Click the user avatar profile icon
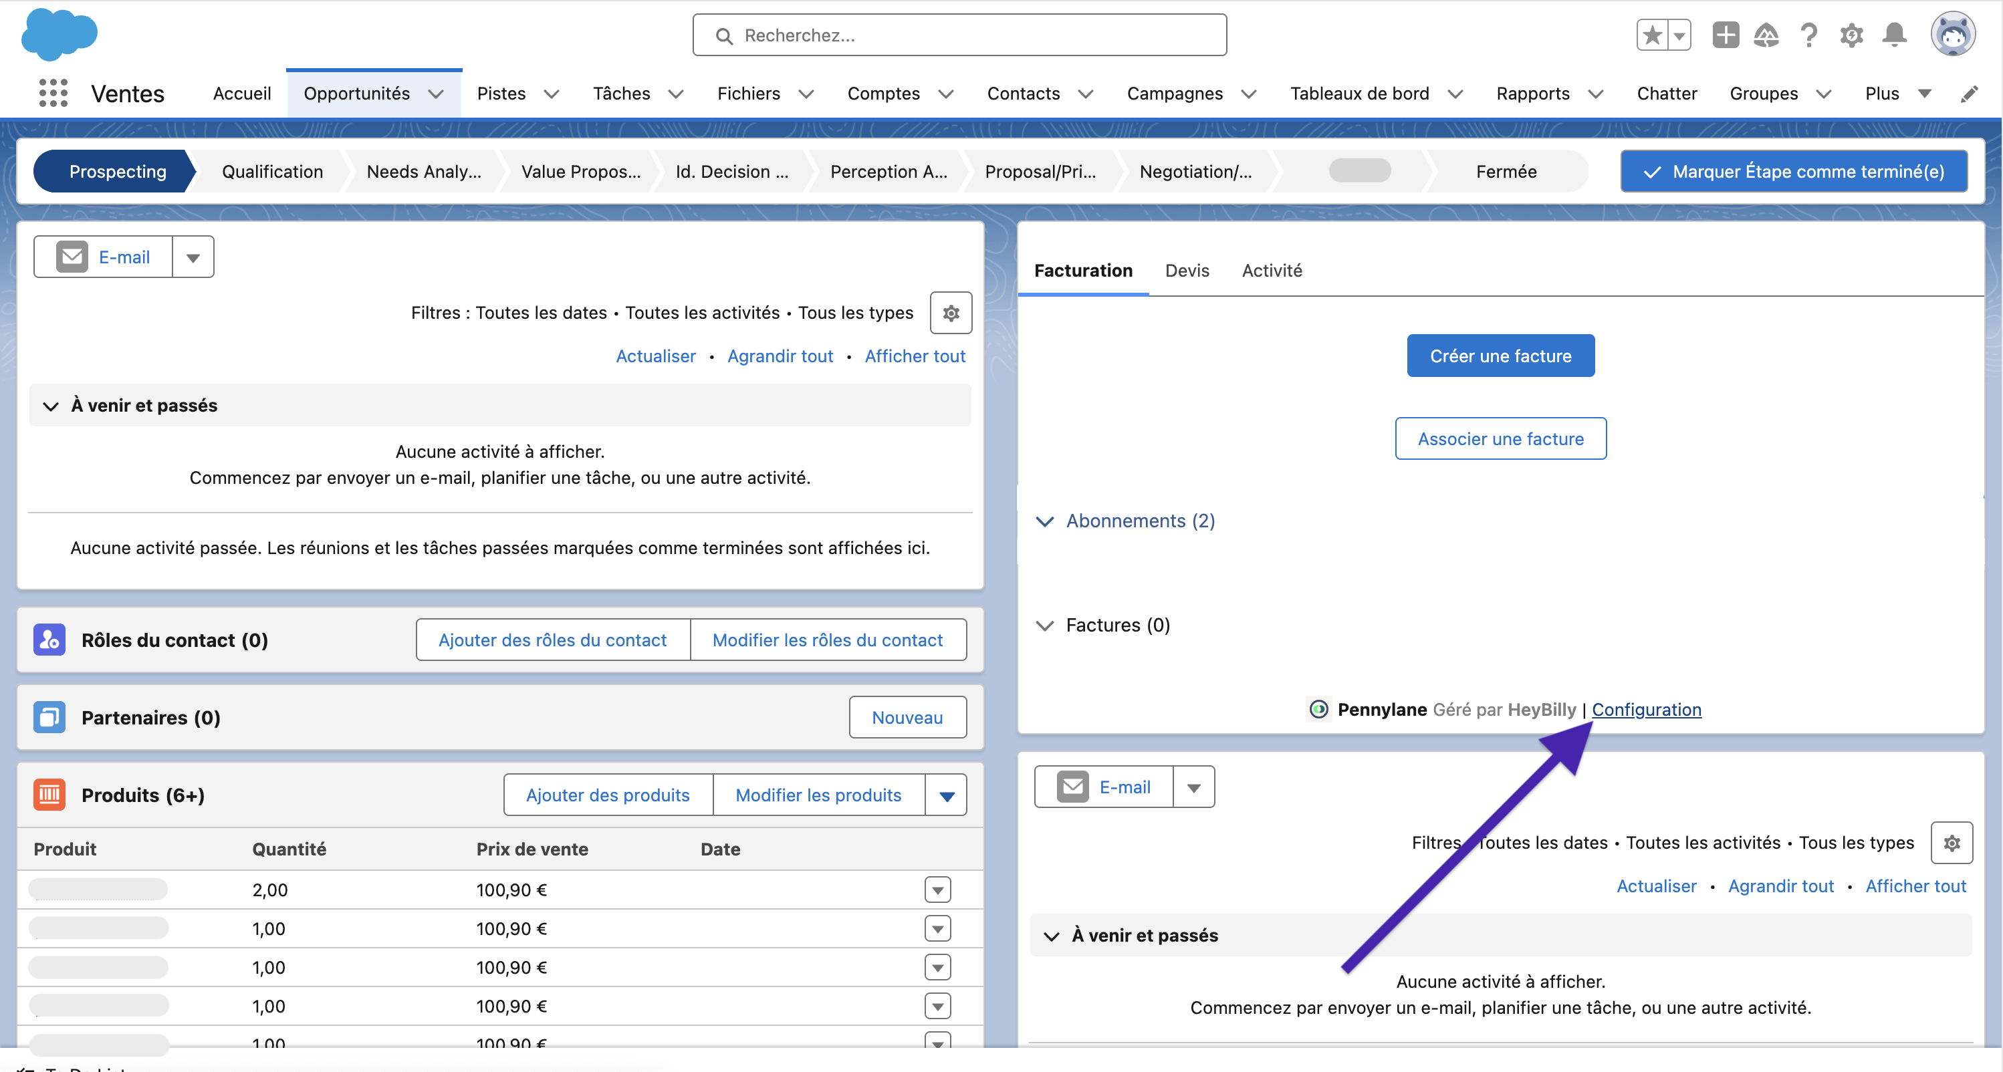Image resolution: width=2003 pixels, height=1072 pixels. pos(1952,35)
